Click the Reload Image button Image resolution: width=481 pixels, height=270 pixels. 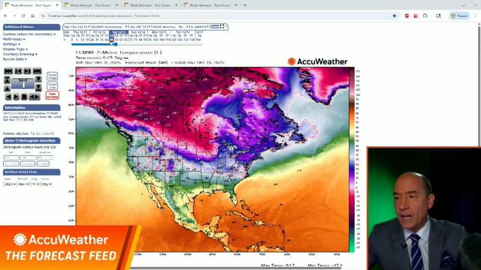52,76
